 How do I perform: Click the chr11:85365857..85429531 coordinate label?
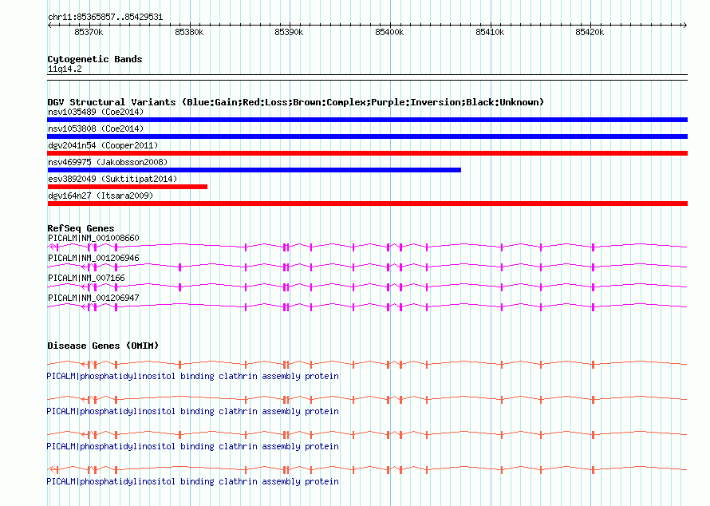pyautogui.click(x=105, y=18)
